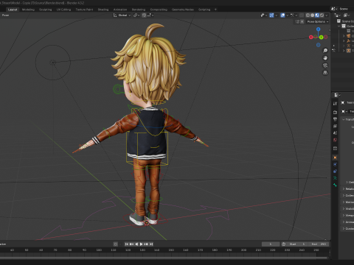This screenshot has width=354, height=265.
Task: Open the Pose Options dropdown
Action: 318,21
